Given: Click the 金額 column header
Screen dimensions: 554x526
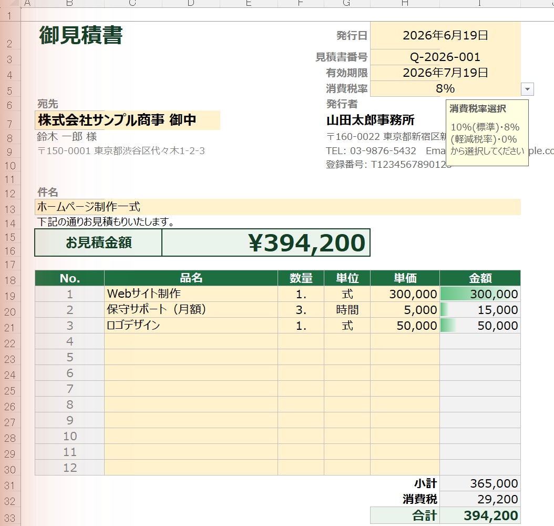Looking at the screenshot, I should click(480, 278).
